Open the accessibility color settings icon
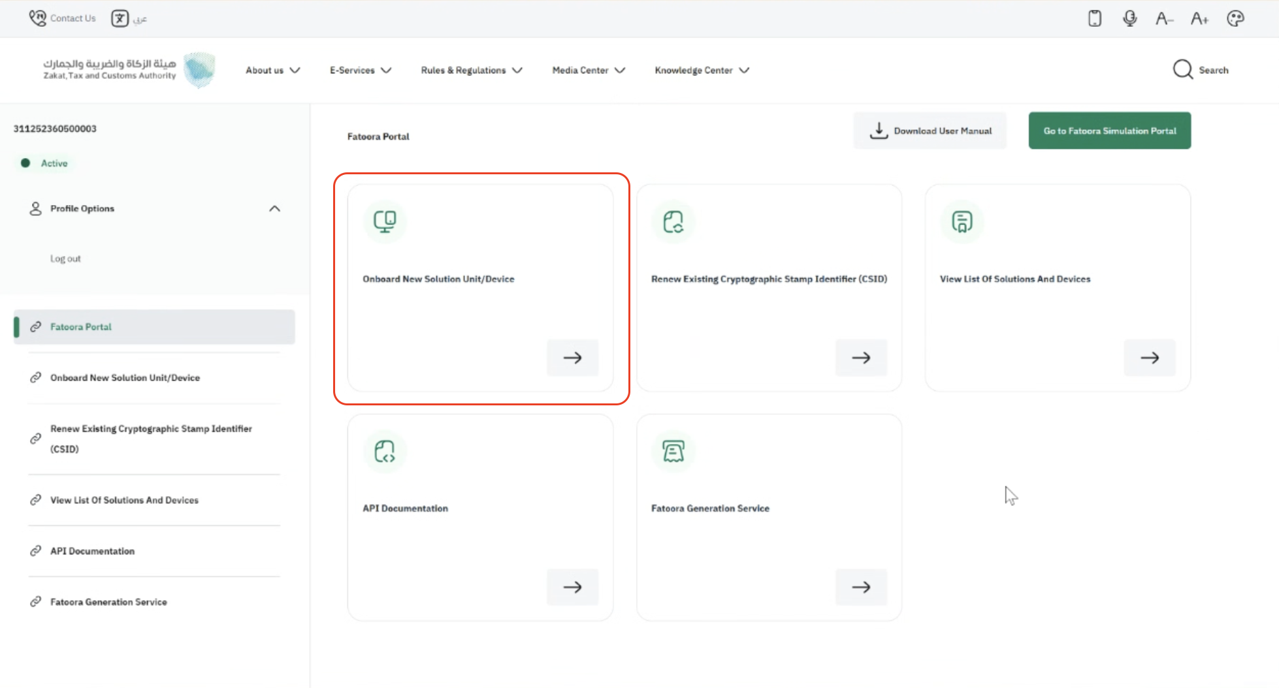This screenshot has height=688, width=1279. pos(1235,18)
